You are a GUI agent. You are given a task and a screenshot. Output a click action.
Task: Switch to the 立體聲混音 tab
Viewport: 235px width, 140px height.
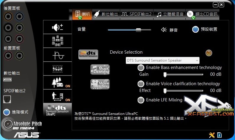[169, 14]
